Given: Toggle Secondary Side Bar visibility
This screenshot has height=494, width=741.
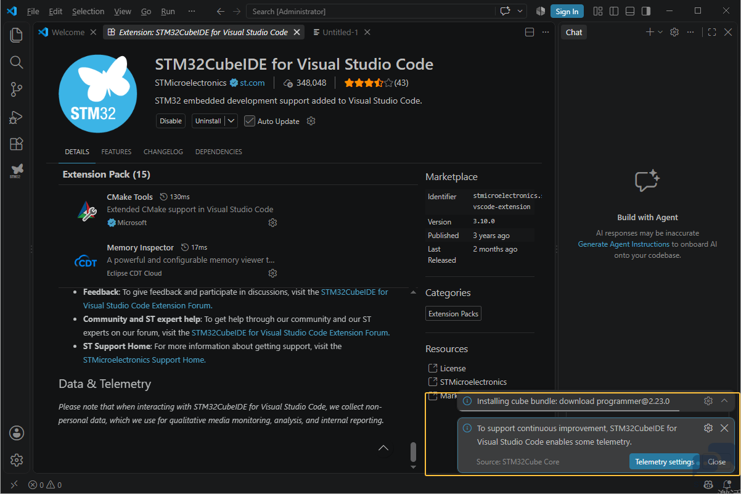Looking at the screenshot, I should pos(645,11).
